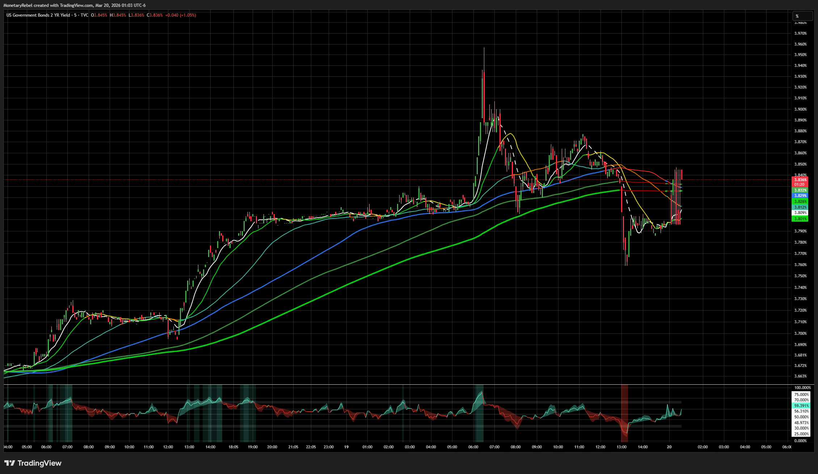Click the Open value O3.845% in the legend

[99, 15]
